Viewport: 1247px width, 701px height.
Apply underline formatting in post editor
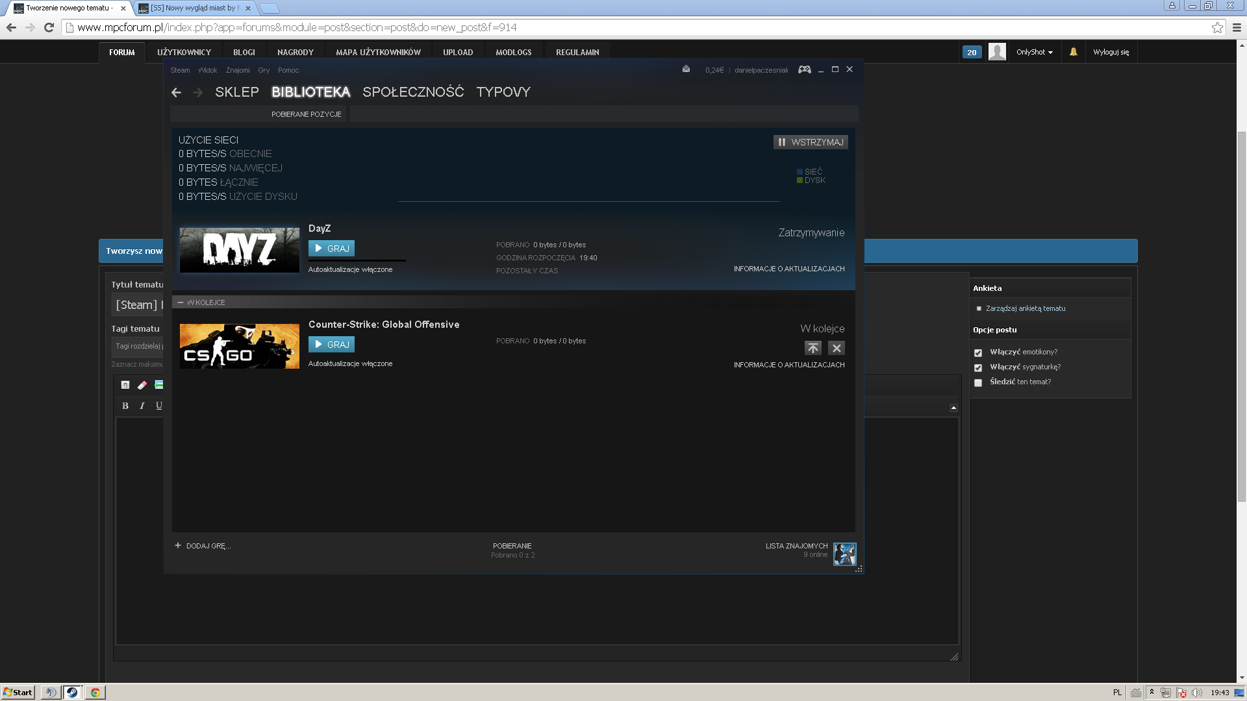[x=159, y=406]
